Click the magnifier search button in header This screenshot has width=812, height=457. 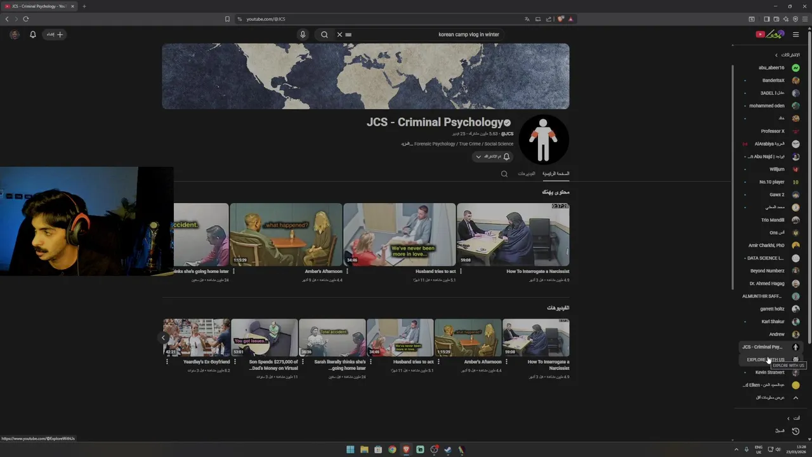[324, 34]
